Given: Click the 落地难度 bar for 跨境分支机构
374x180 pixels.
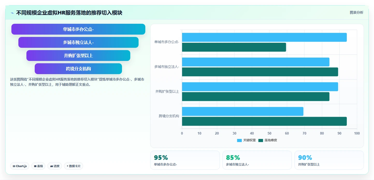Looking at the screenshot, I should tap(264, 121).
